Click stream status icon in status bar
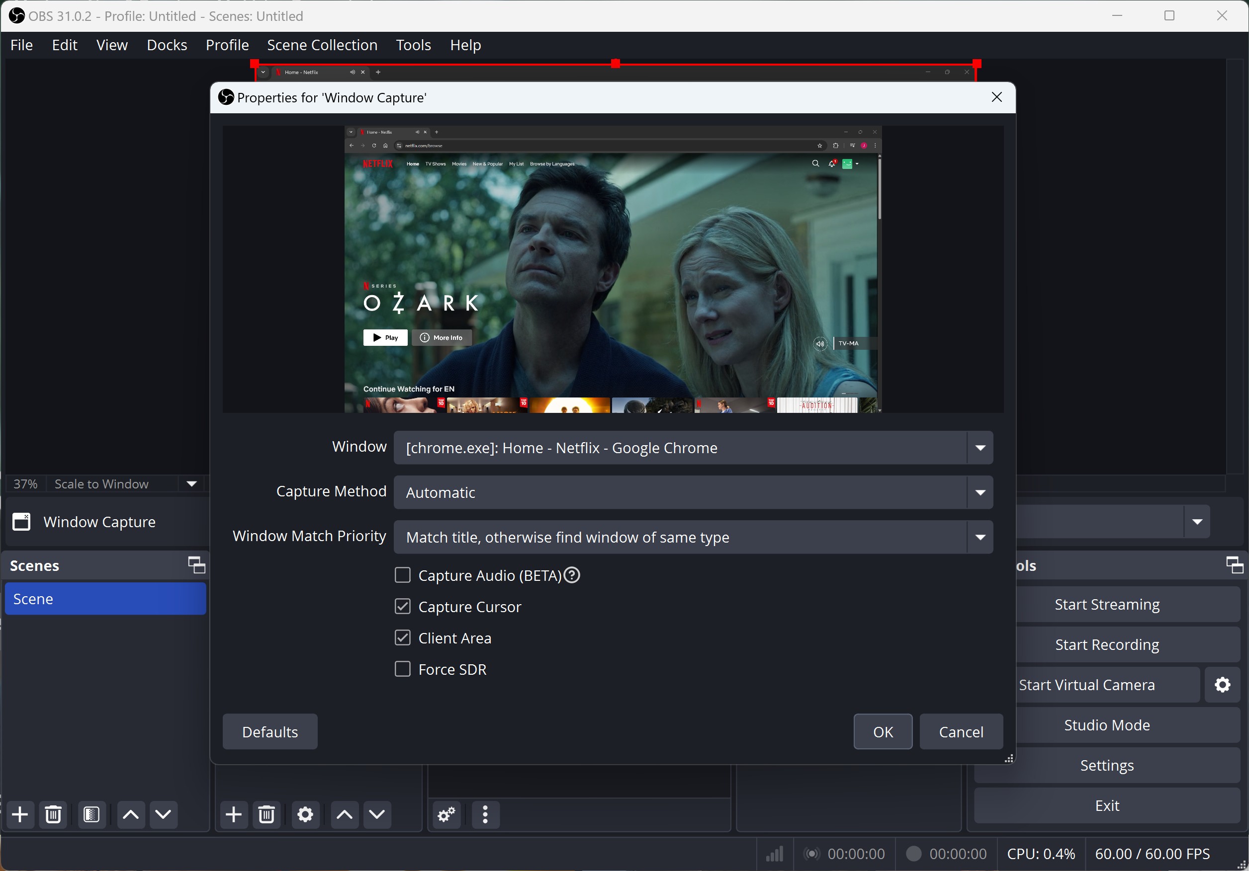1249x871 pixels. 811,854
